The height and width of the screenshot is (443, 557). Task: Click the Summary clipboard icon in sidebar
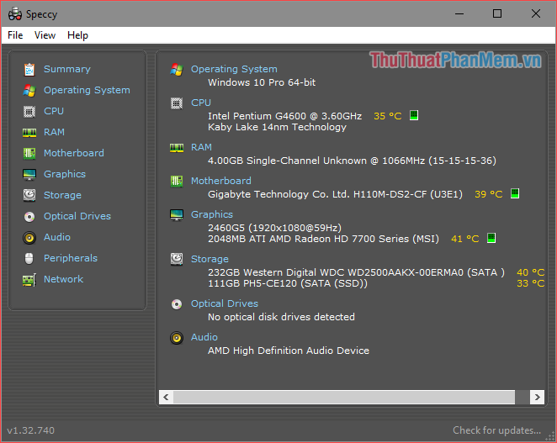(x=29, y=69)
